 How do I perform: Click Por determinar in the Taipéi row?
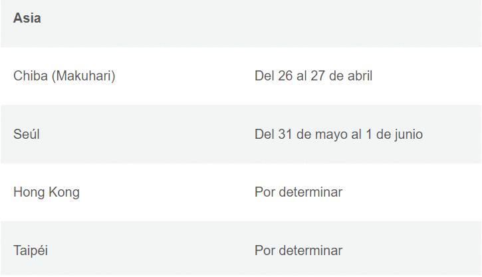click(x=299, y=250)
